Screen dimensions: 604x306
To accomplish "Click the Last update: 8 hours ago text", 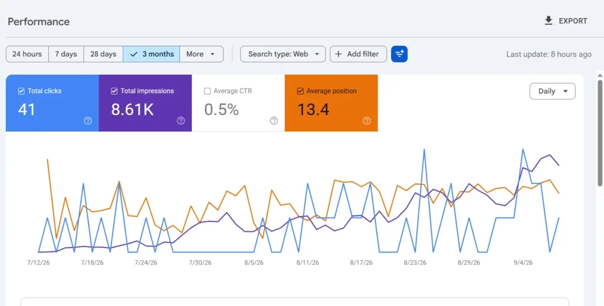I will point(549,54).
